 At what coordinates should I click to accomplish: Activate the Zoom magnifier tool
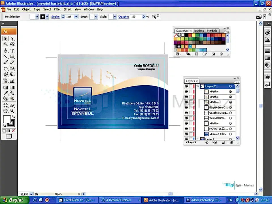(12, 111)
